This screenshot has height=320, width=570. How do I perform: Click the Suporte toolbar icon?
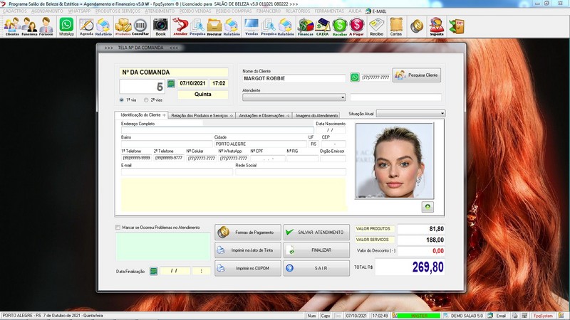(436, 26)
